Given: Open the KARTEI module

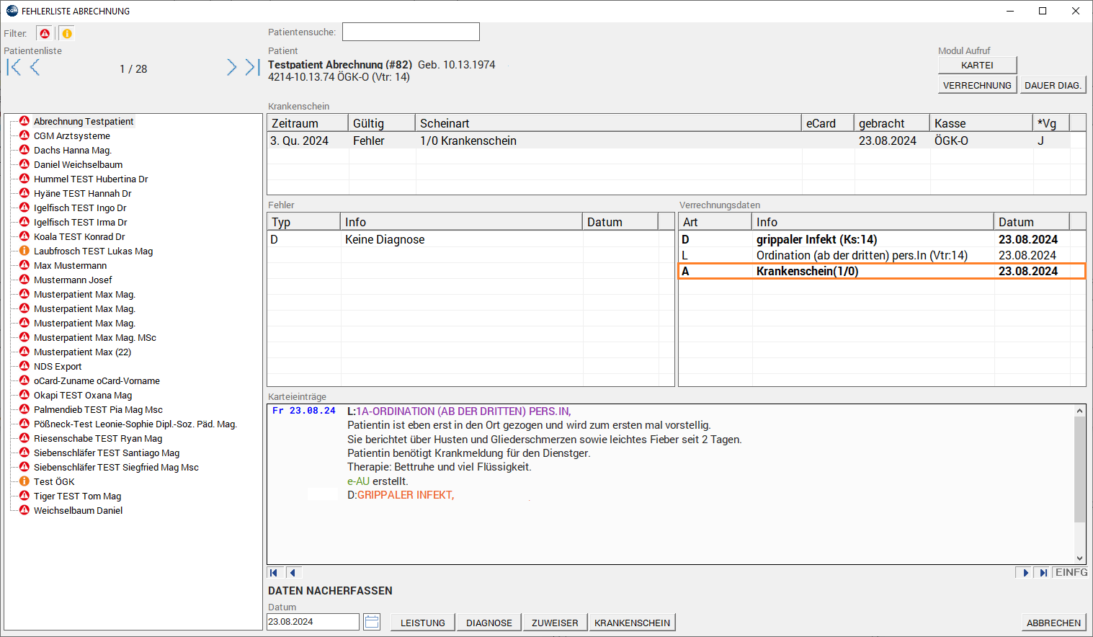Looking at the screenshot, I should point(977,66).
